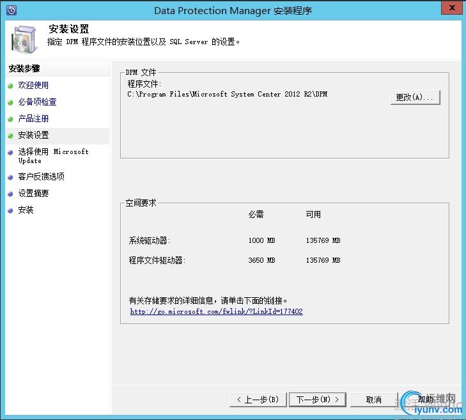
Task: Click the Data Protection Manager 安装程序 title
Action: pyautogui.click(x=233, y=11)
